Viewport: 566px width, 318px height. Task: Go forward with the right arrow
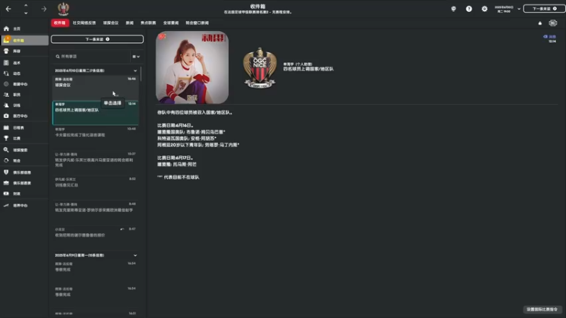44,8
